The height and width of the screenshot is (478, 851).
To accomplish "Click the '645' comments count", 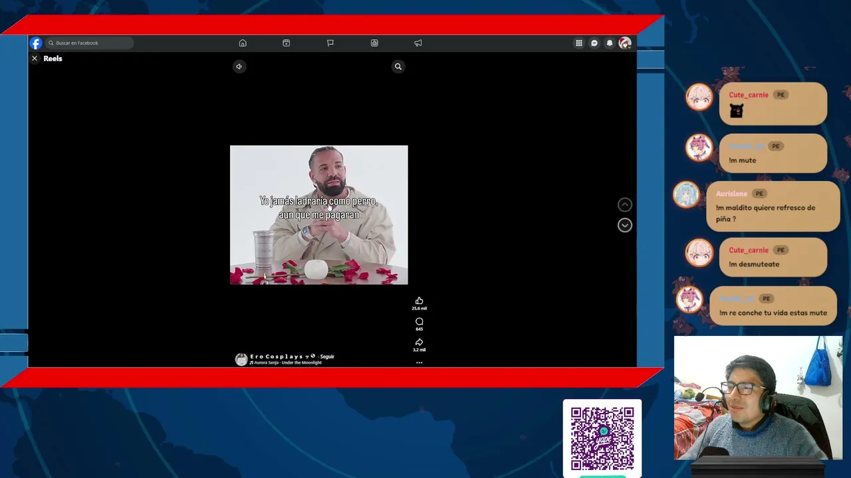I will point(419,329).
